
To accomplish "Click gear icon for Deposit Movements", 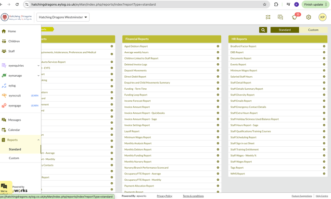I will 218,70.
